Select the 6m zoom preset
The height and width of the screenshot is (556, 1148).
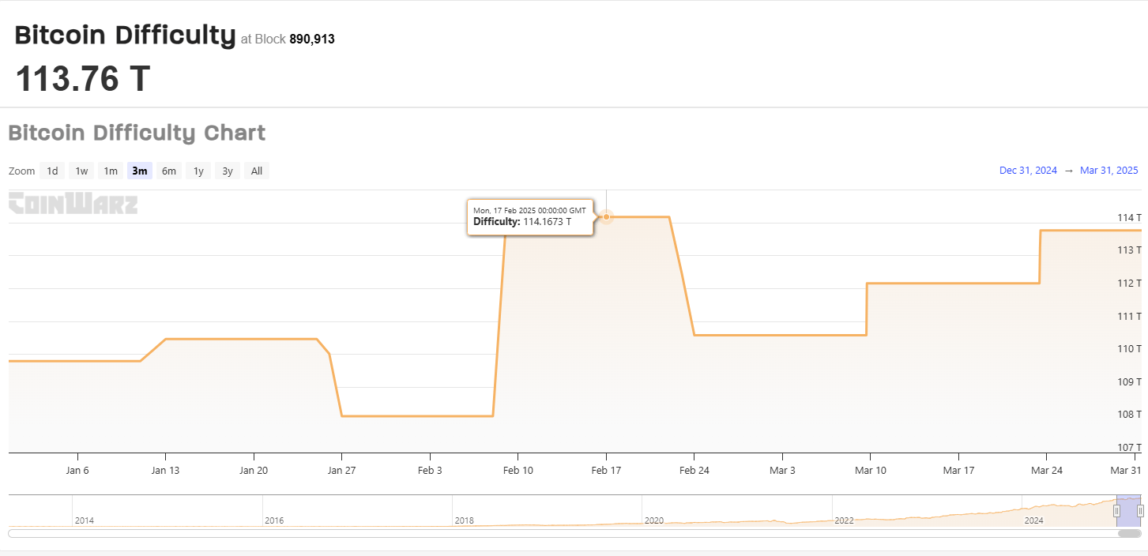(x=168, y=171)
